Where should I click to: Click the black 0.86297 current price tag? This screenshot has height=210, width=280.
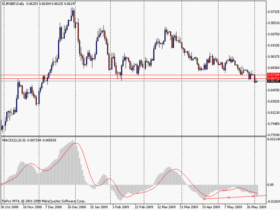coord(273,81)
